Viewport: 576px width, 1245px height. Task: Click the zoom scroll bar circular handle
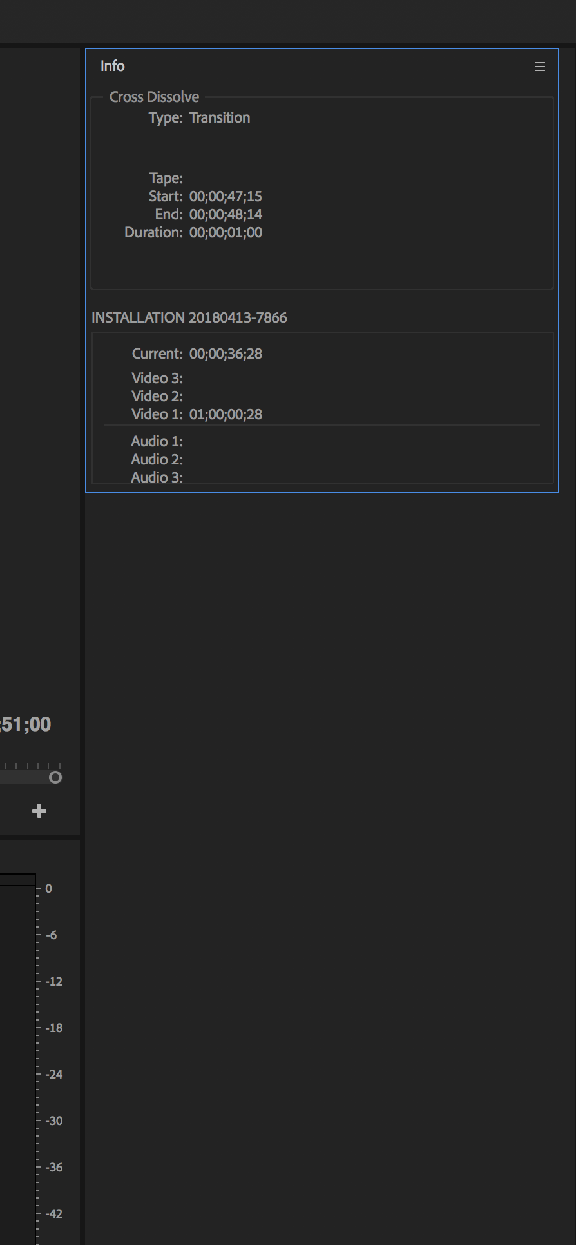(55, 777)
